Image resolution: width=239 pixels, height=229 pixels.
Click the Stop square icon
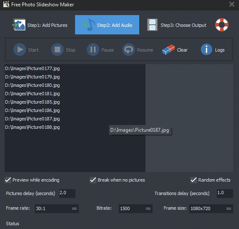(x=57, y=49)
